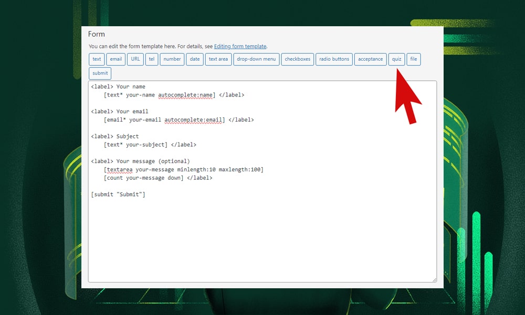Click the quiz tag button
Screen dimensions: 525x315
tap(396, 59)
